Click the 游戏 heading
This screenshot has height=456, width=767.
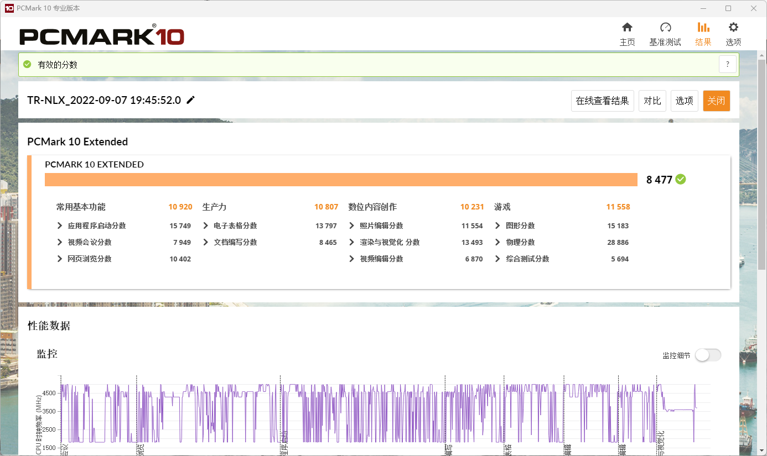pos(502,207)
